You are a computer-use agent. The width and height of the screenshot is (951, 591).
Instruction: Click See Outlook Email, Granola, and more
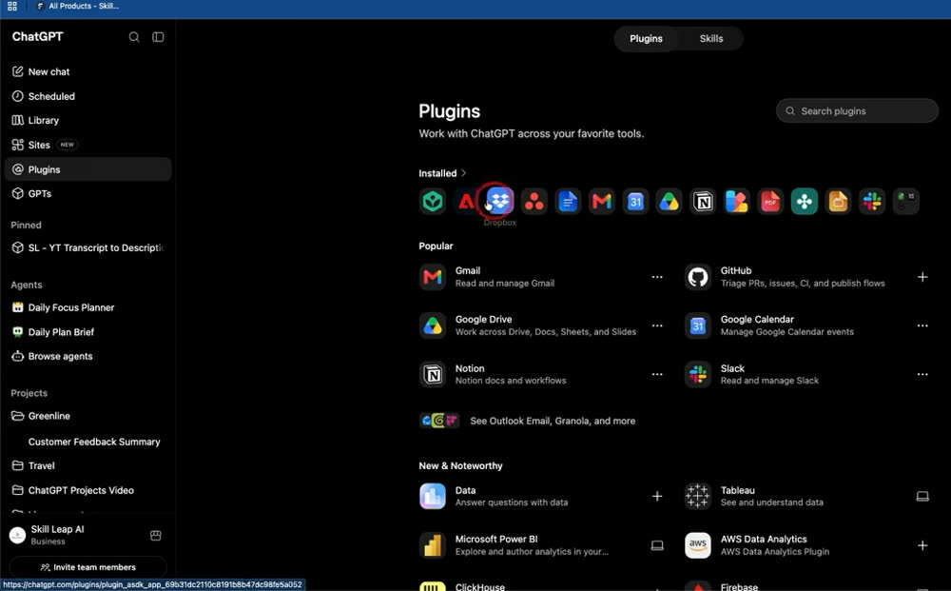[x=528, y=421]
